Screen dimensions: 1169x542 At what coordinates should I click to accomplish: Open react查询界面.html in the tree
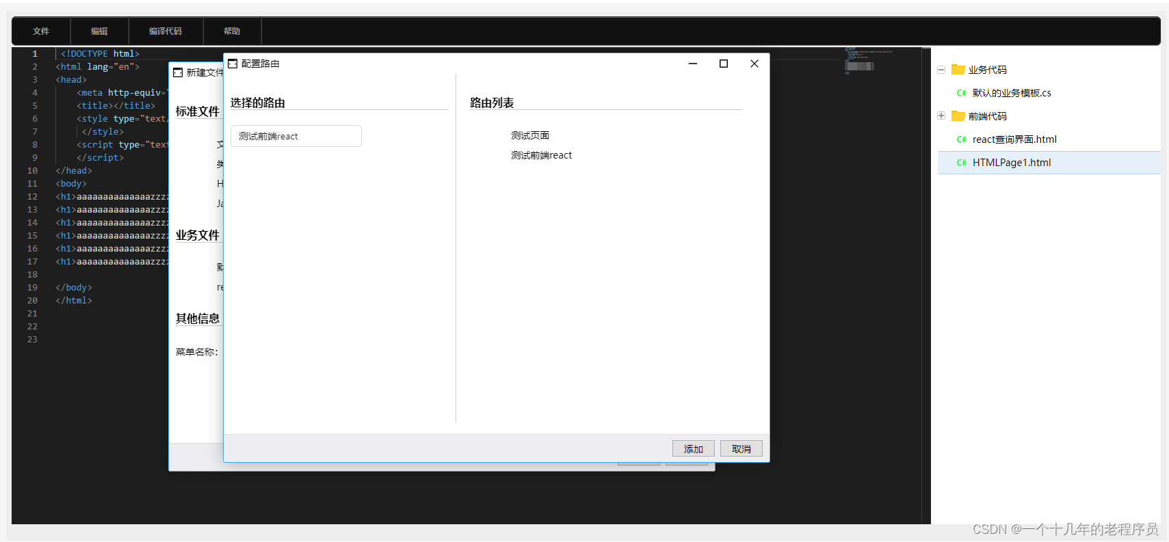pyautogui.click(x=1014, y=139)
